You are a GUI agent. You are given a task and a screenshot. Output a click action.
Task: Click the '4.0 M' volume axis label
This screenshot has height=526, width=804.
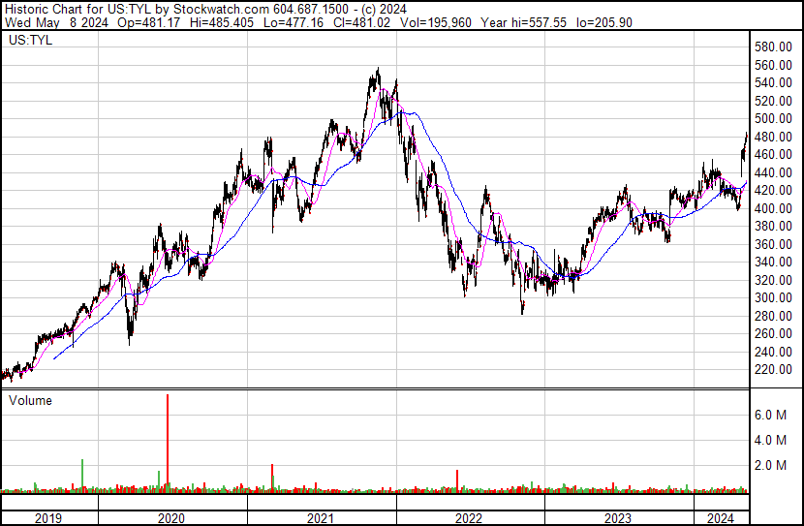pyautogui.click(x=770, y=440)
